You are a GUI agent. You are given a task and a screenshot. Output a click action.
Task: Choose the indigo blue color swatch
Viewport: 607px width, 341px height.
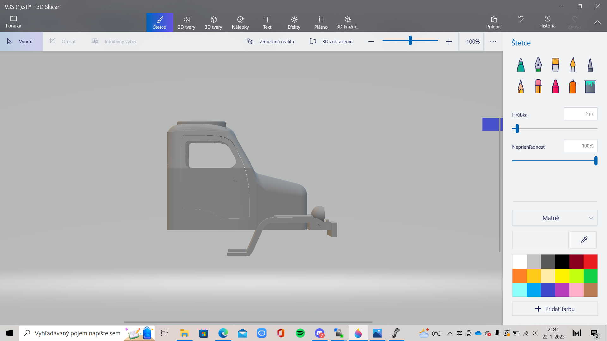tap(548, 290)
